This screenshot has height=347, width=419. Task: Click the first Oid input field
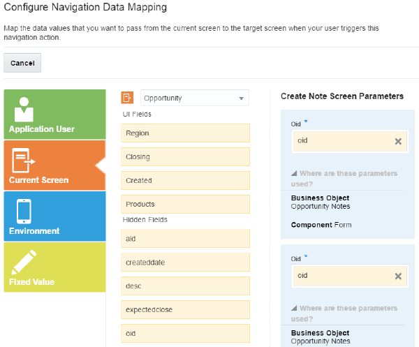pyautogui.click(x=342, y=141)
